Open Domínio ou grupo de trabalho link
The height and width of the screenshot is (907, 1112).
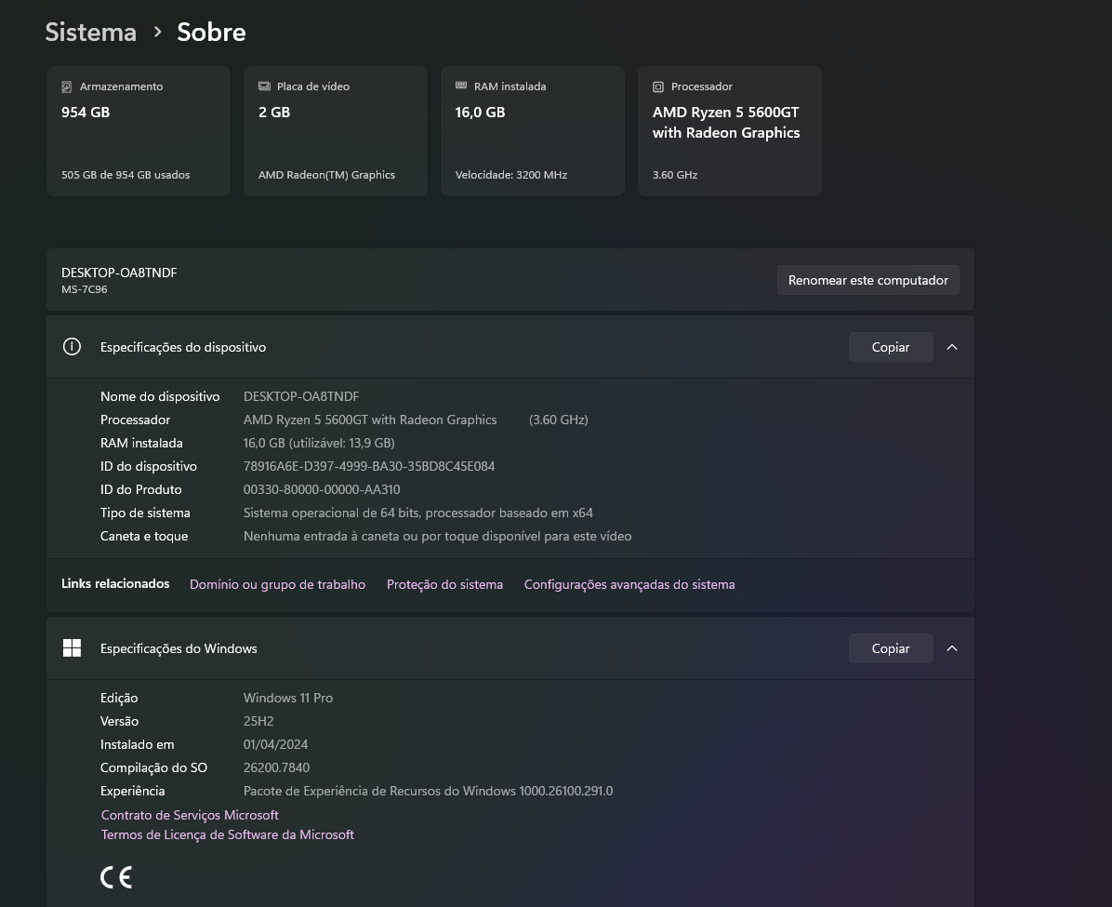(277, 584)
